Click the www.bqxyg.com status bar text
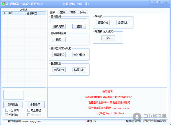Screen dimensions: 171x125 (x=32, y=121)
